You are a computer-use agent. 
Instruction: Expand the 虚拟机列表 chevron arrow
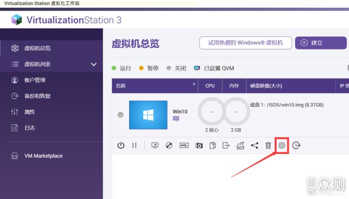[94, 64]
